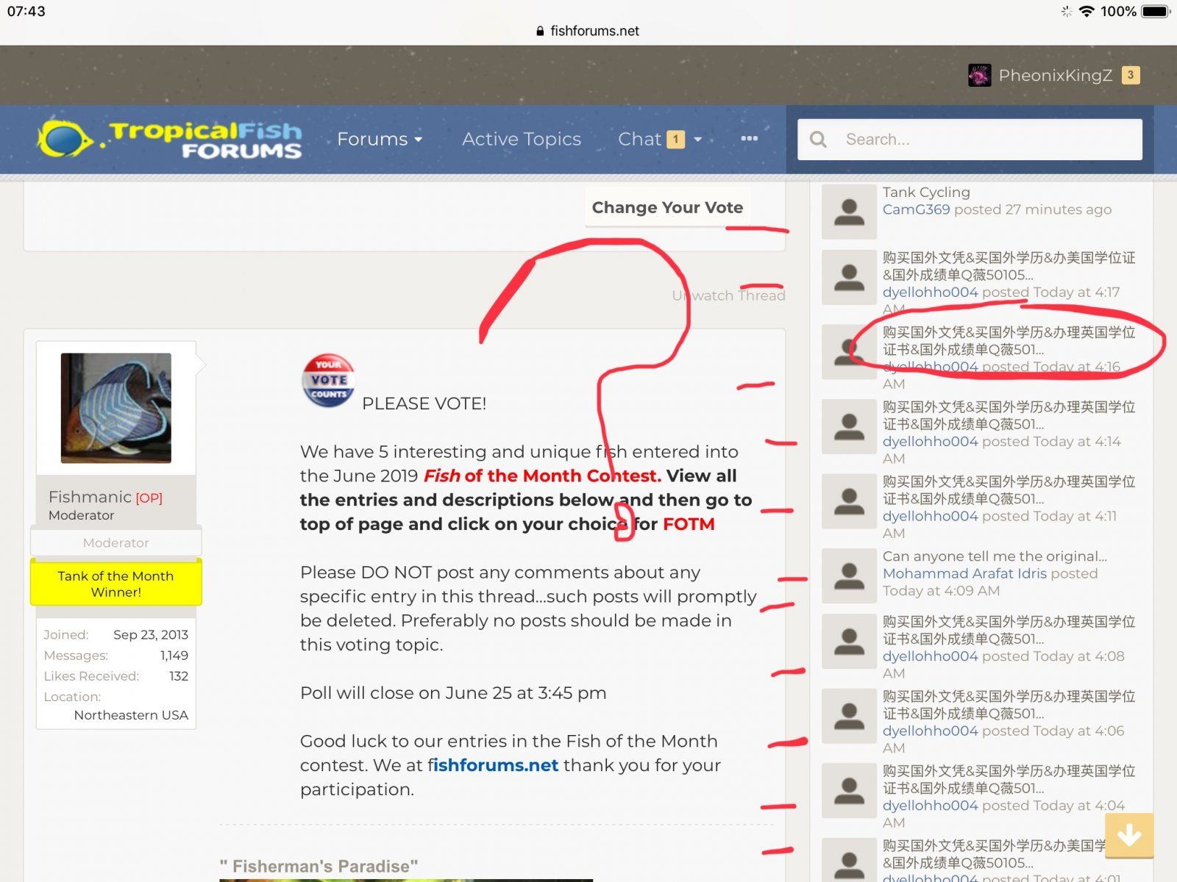1177x882 pixels.
Task: Click the search magnifier icon
Action: point(818,139)
